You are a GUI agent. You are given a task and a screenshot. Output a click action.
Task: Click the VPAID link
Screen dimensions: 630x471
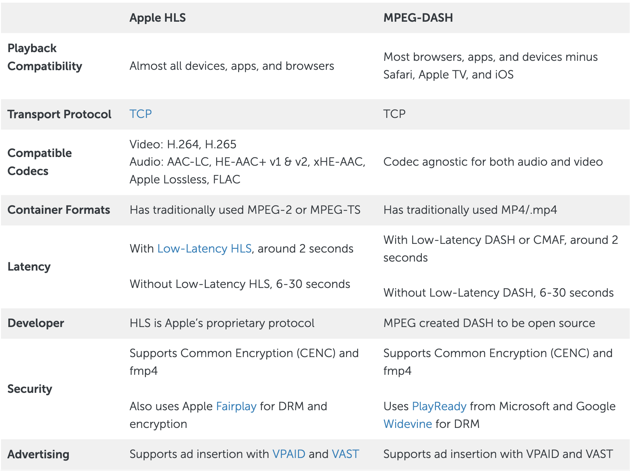(289, 454)
